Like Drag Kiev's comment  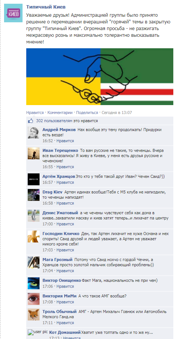pyautogui.click(x=65, y=203)
